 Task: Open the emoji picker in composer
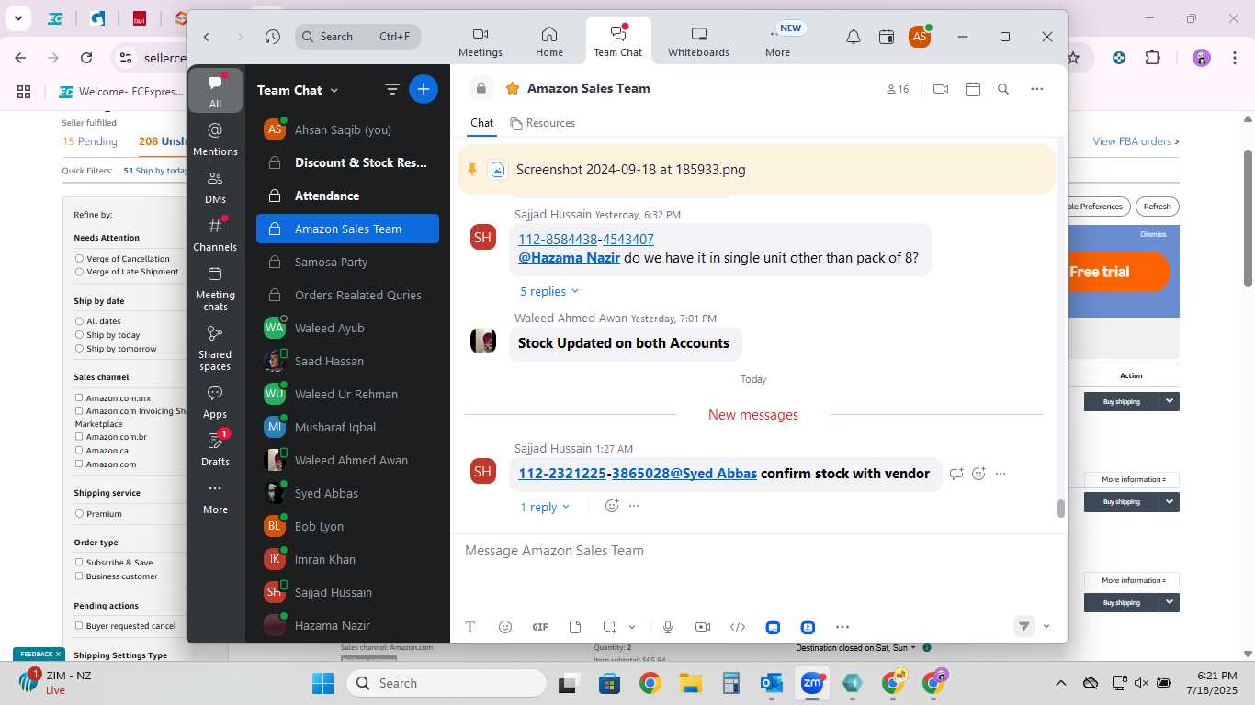[x=505, y=627]
